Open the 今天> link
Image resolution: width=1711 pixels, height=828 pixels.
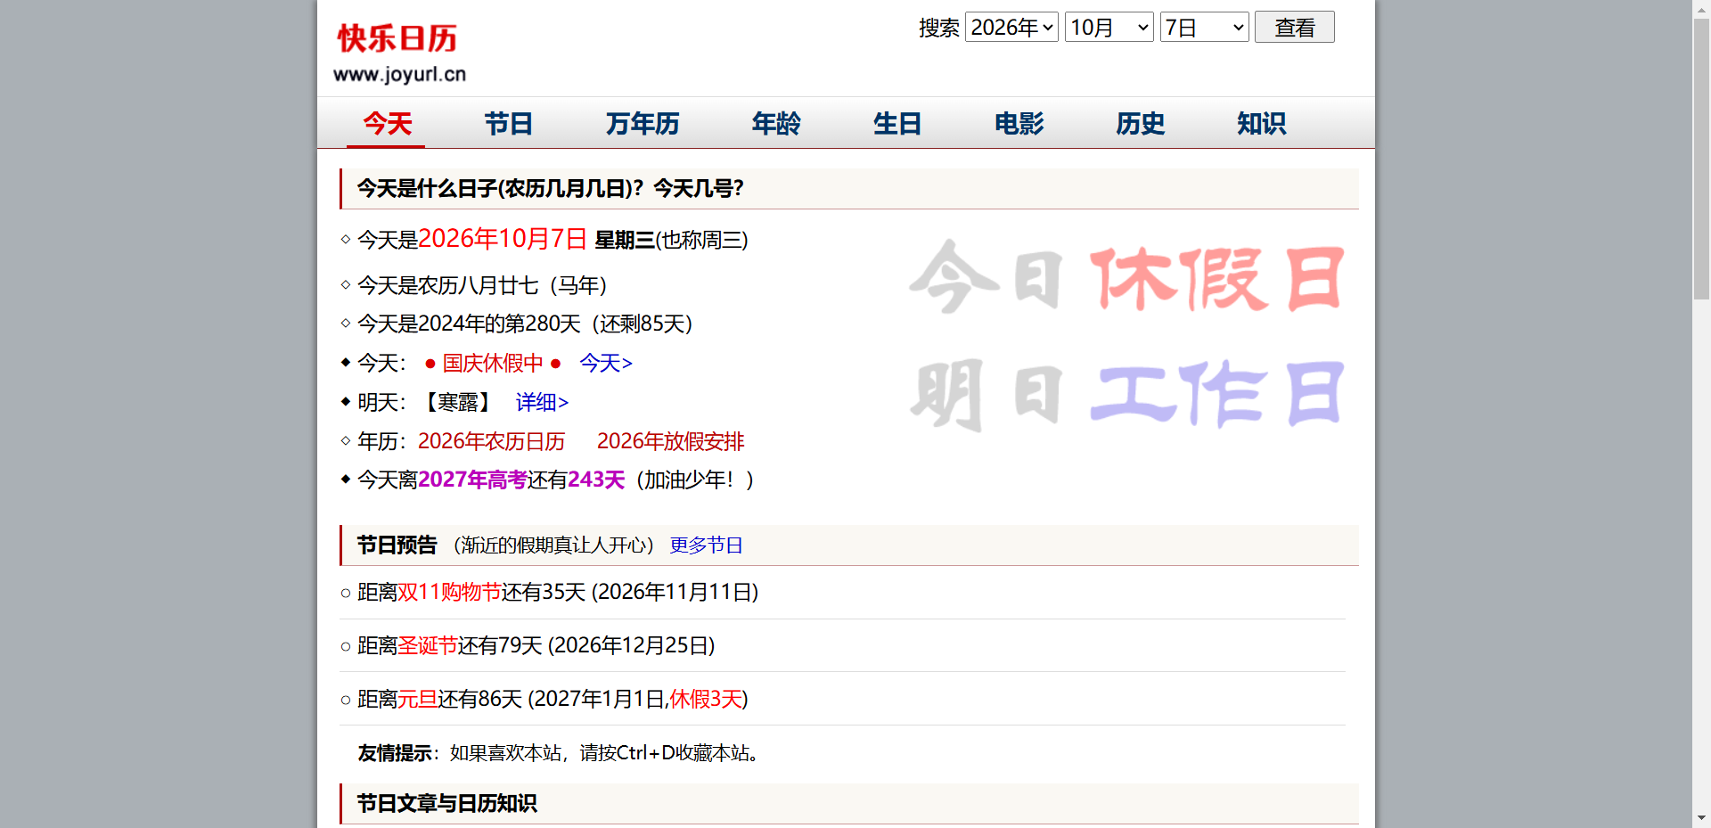pos(606,363)
